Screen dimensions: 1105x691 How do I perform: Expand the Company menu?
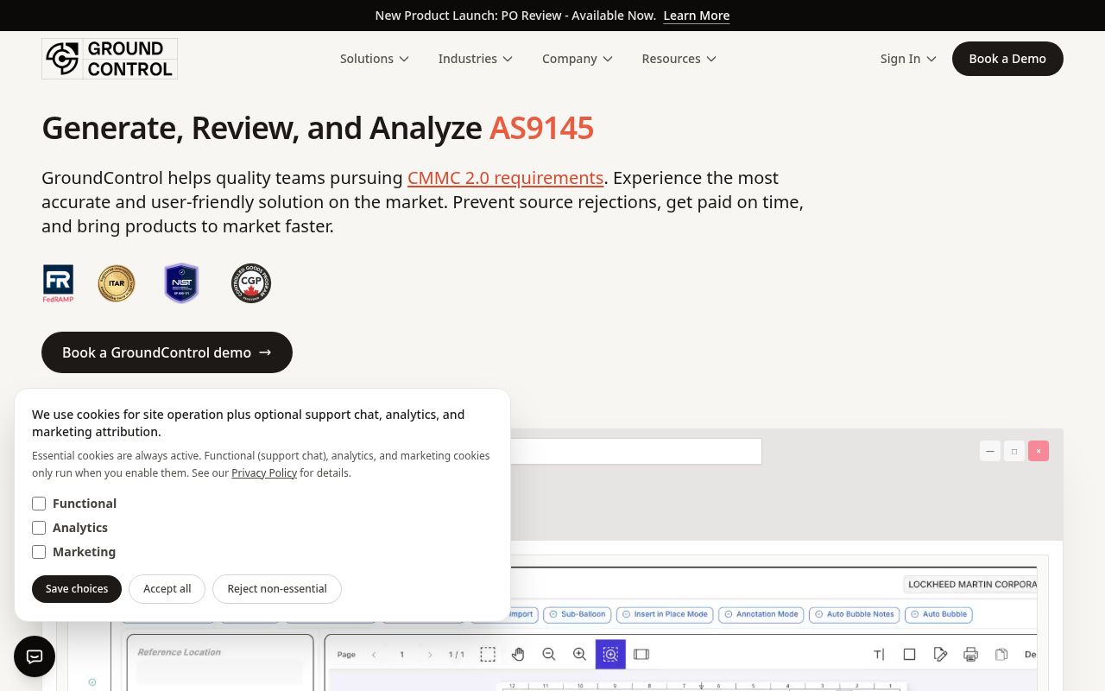click(578, 59)
